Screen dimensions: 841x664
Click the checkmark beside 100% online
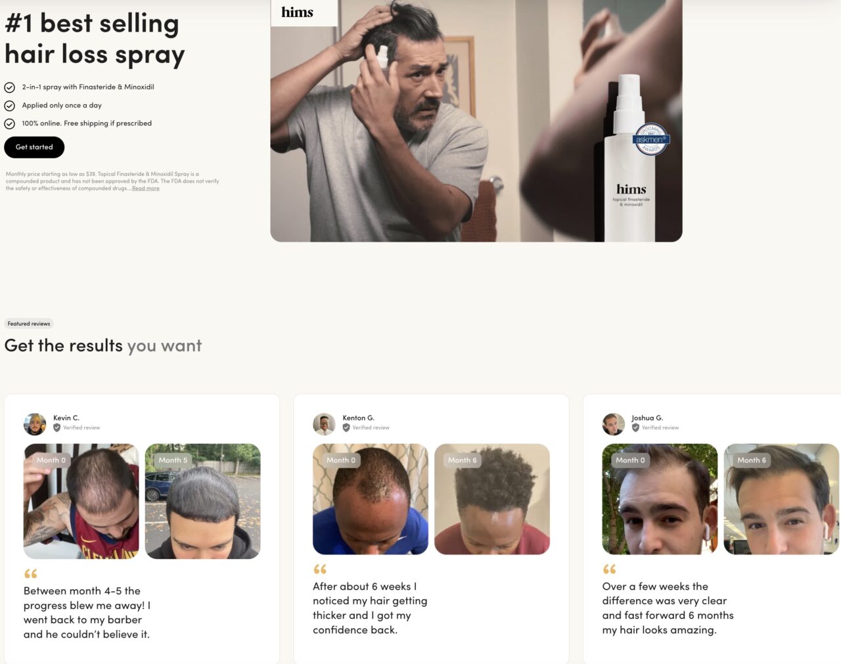click(10, 123)
